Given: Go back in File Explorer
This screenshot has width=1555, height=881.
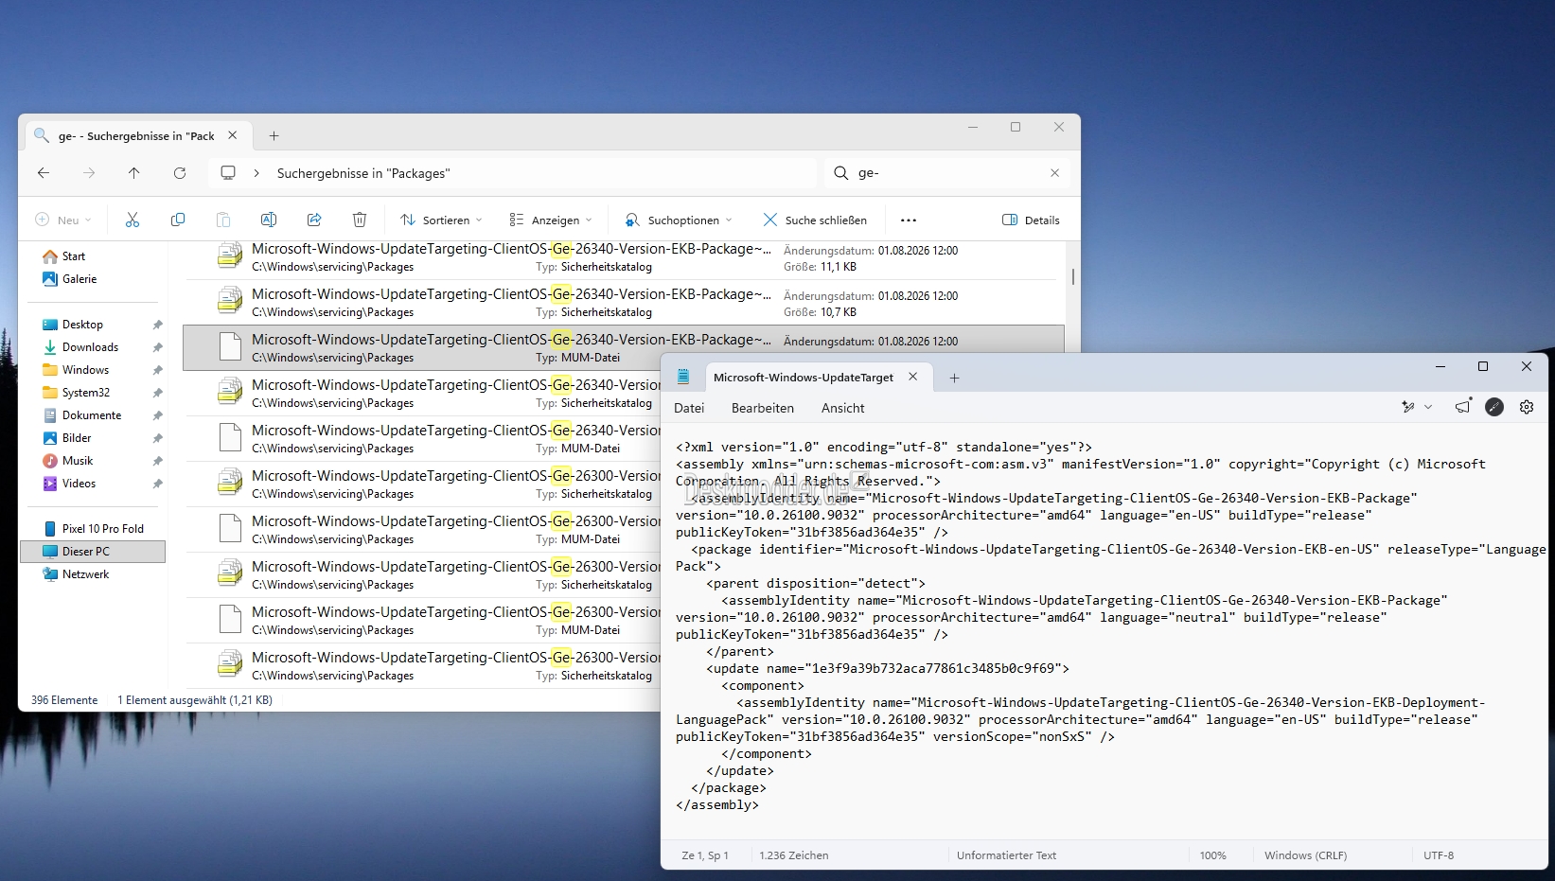Looking at the screenshot, I should 44,173.
